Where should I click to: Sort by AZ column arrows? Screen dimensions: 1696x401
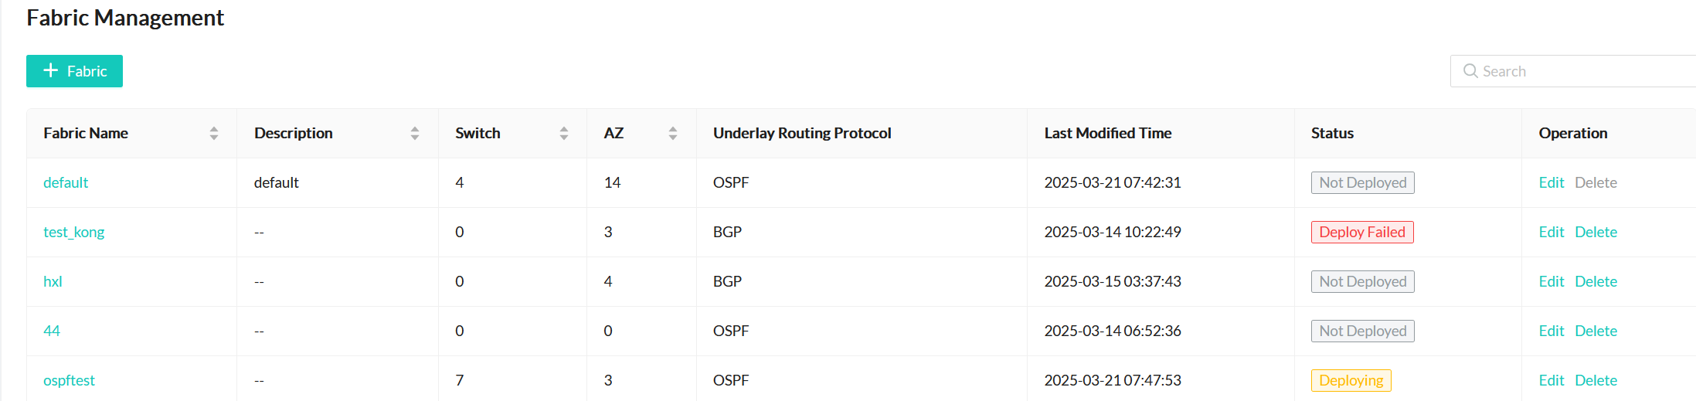673,134
